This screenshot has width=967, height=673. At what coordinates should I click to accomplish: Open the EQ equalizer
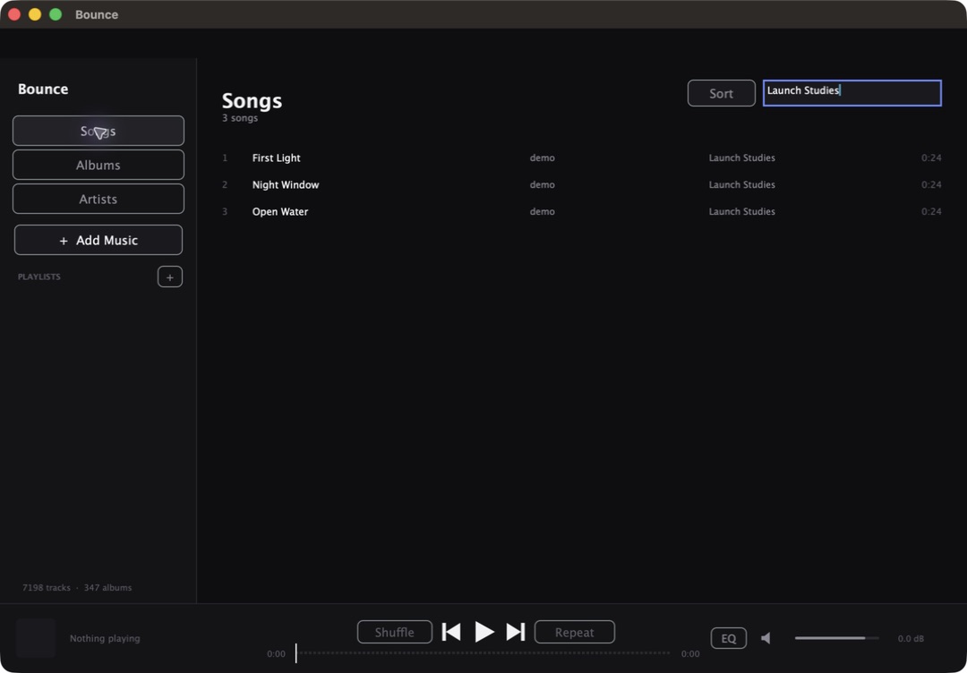(x=728, y=638)
